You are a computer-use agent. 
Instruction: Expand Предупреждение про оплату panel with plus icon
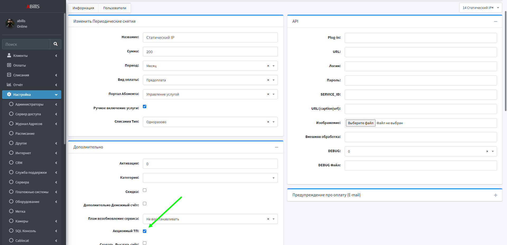495,195
